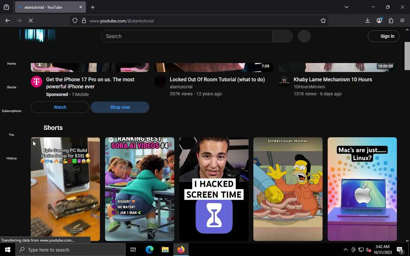Click the Shorts section heading

click(53, 128)
